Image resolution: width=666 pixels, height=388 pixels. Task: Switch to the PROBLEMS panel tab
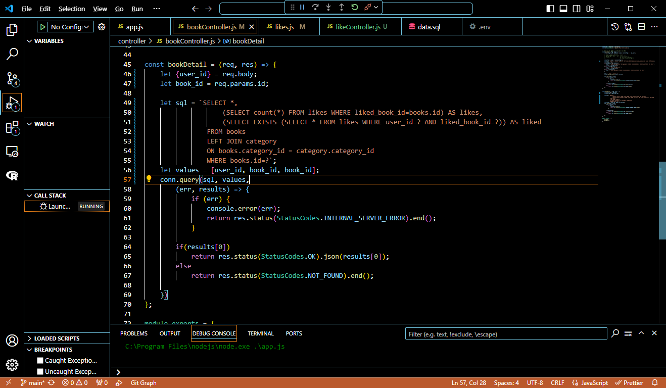point(134,333)
